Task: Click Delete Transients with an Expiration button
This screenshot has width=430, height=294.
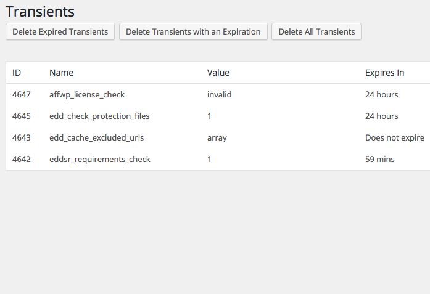Action: (193, 31)
